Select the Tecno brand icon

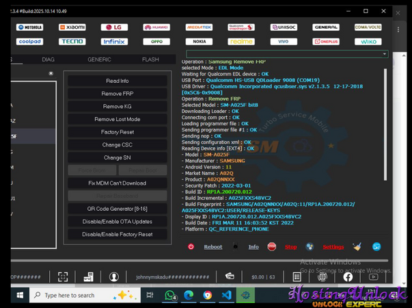tap(72, 42)
